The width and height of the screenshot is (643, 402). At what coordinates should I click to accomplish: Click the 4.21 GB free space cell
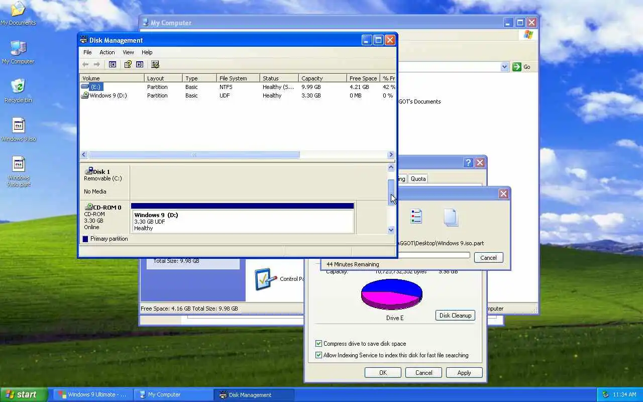click(x=359, y=87)
